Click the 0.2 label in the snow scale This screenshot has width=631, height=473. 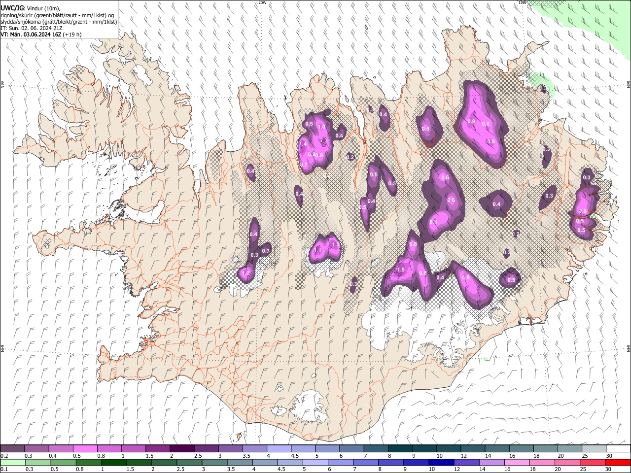[x=3, y=456]
